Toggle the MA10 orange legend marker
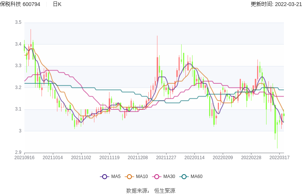The width and height of the screenshot is (302, 195). (x=129, y=177)
